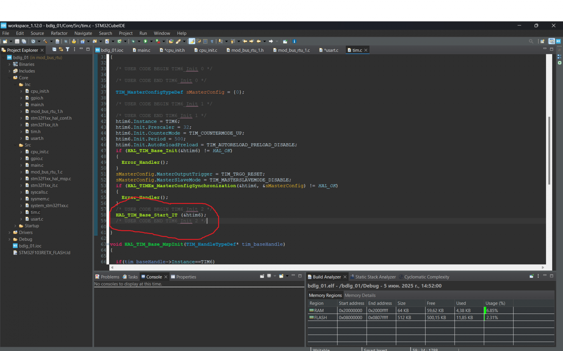Click the Build hammer icon
Viewport: 563px width, 351px height.
(x=45, y=41)
